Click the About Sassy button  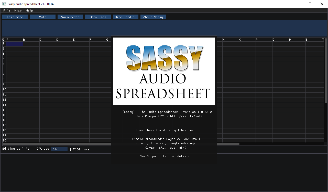click(153, 17)
